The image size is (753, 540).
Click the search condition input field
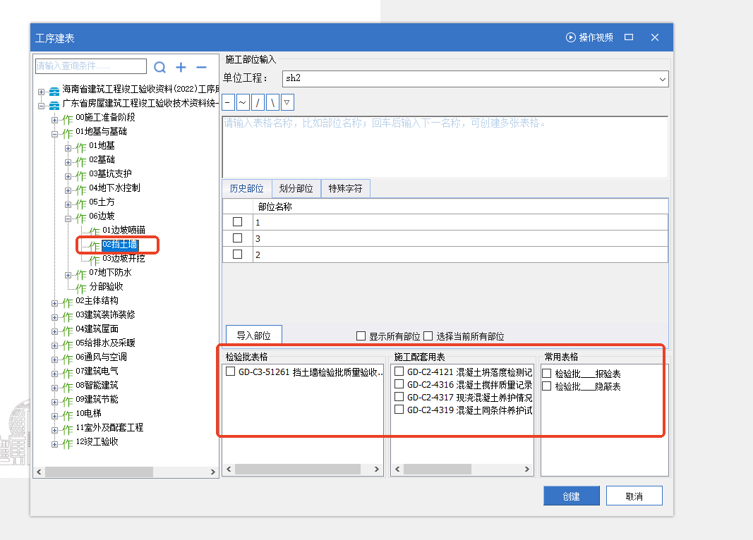click(x=90, y=66)
